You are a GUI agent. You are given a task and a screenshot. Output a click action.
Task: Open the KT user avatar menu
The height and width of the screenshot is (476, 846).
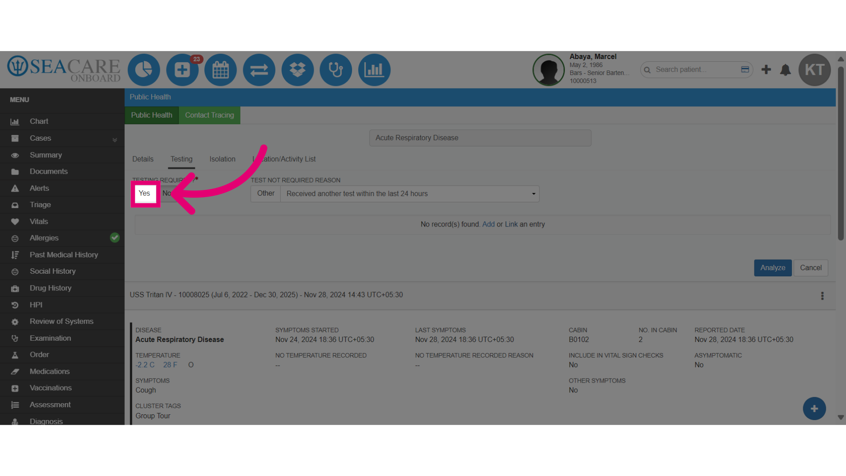pyautogui.click(x=815, y=70)
